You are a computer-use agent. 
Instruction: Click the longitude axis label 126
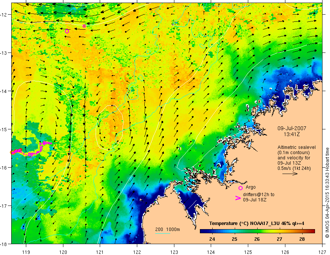click(x=285, y=252)
